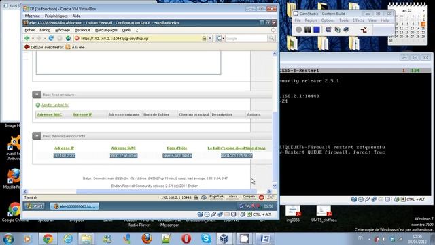This screenshot has height=245, width=435.
Task: Open CamStudio Tools menu
Action: (343, 20)
